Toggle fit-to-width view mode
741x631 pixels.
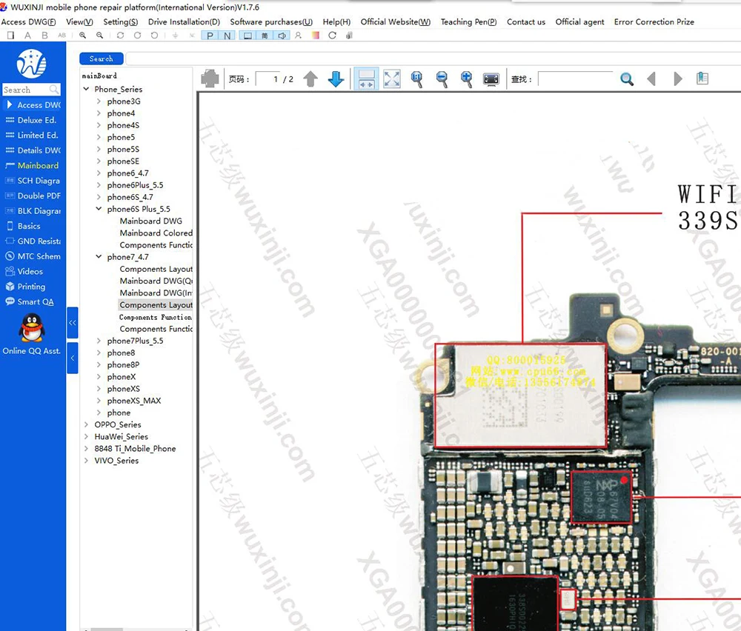tap(367, 79)
